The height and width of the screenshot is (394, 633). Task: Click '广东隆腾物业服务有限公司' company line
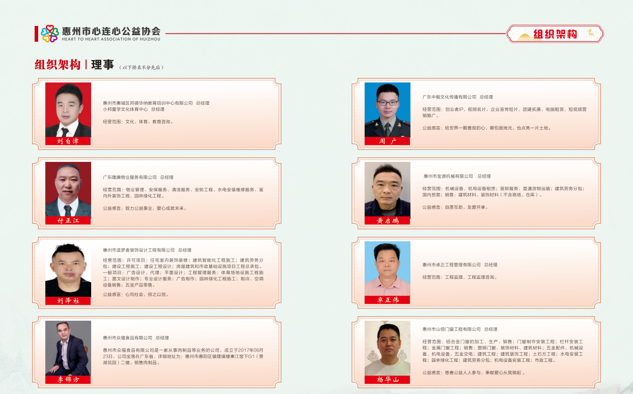(138, 177)
